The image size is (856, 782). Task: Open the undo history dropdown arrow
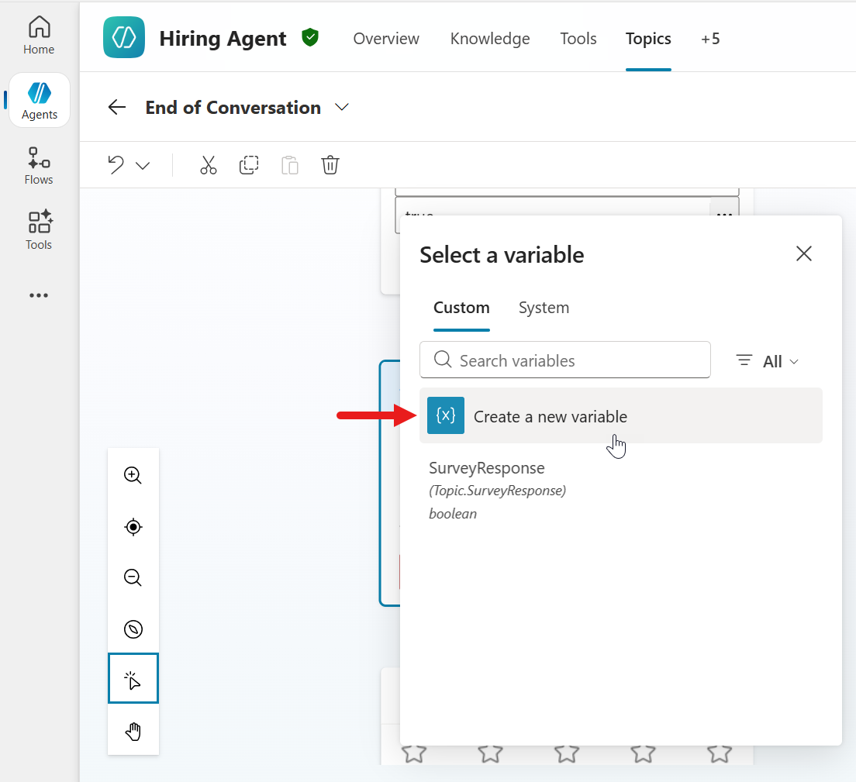[143, 165]
